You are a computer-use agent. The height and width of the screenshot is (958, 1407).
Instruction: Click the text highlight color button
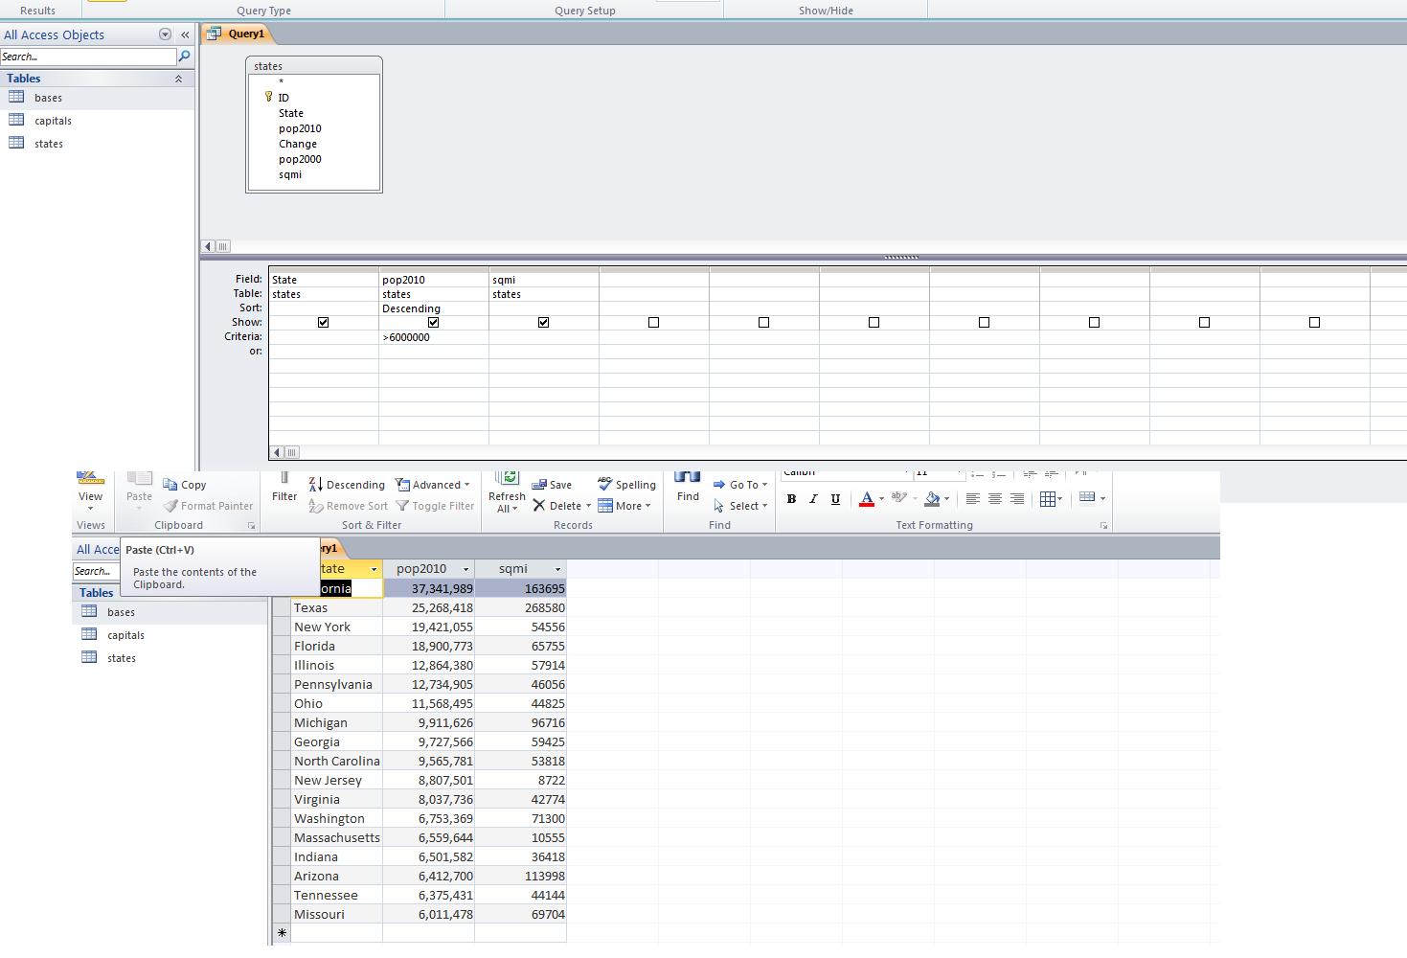pyautogui.click(x=898, y=498)
